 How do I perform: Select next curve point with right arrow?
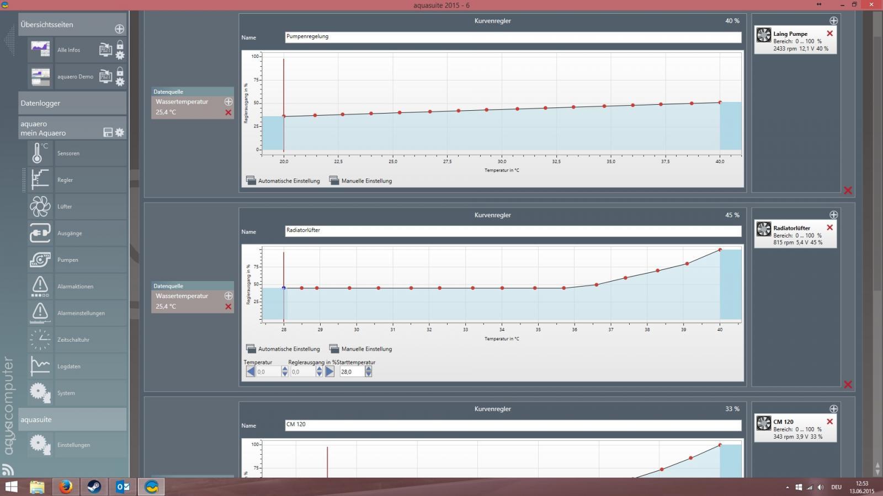pos(329,371)
